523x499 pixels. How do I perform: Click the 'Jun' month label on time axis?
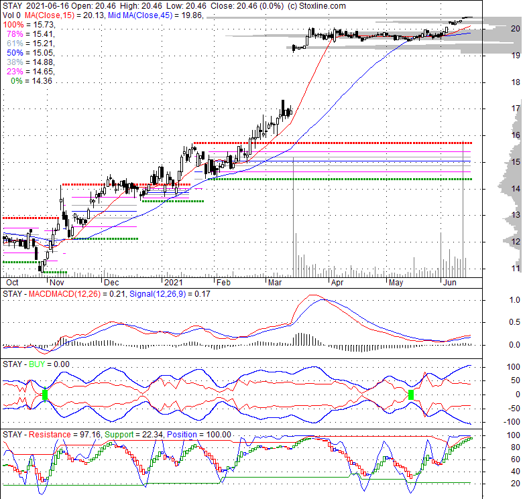point(450,283)
